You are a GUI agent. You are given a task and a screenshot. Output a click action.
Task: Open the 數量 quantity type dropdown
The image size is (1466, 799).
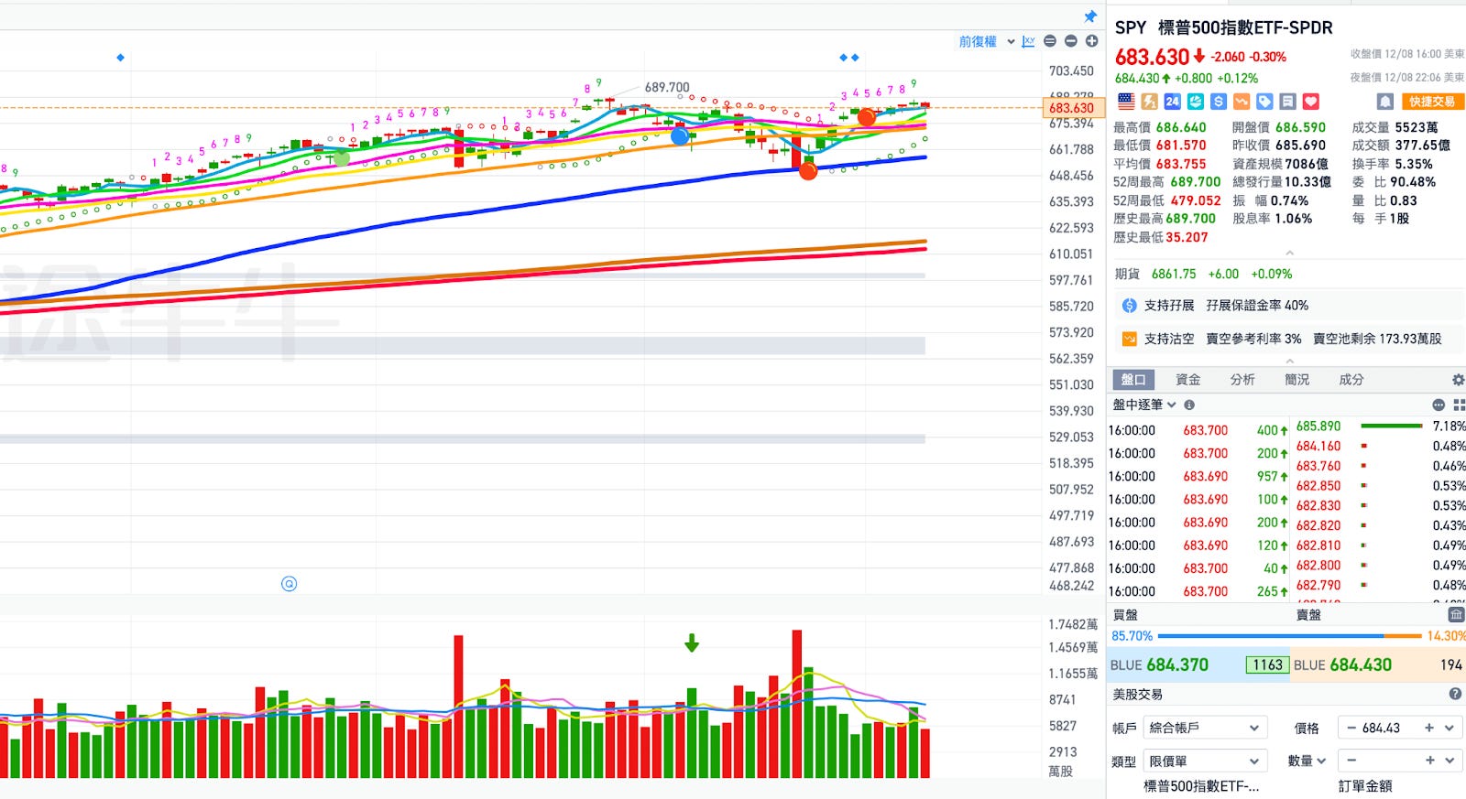coord(1307,761)
